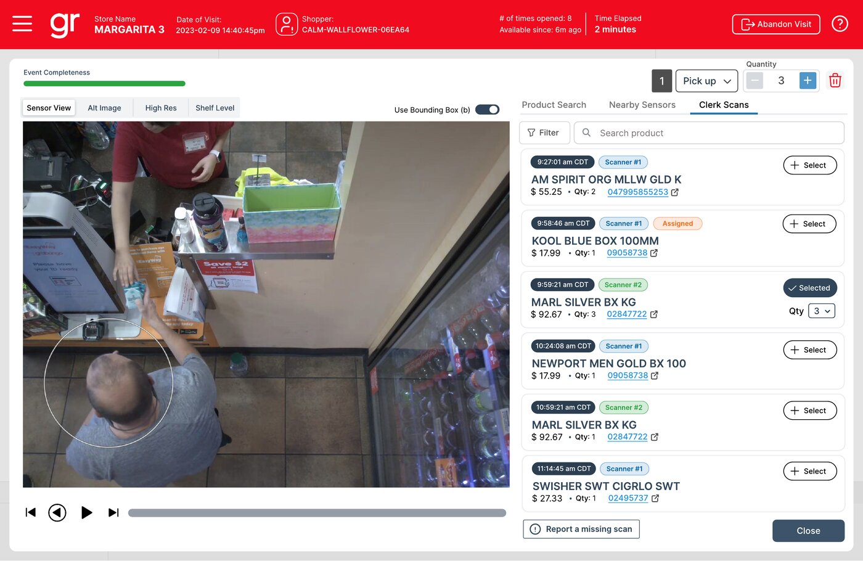Viewport: 863px width, 561px height.
Task: Open barcode link 02495737
Action: pos(628,499)
